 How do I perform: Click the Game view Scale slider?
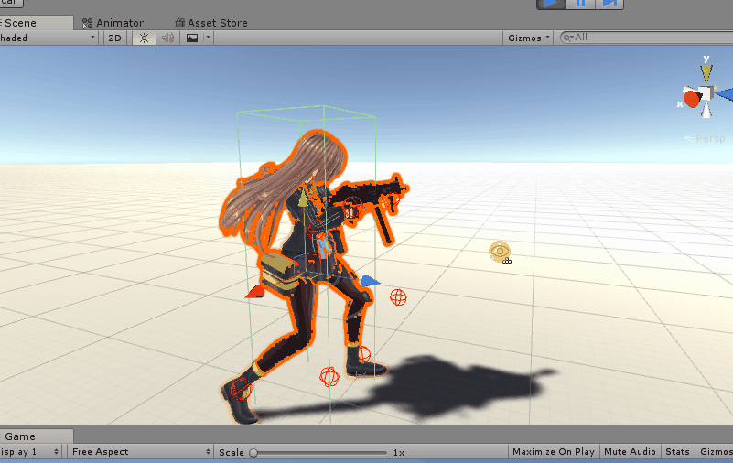point(319,452)
